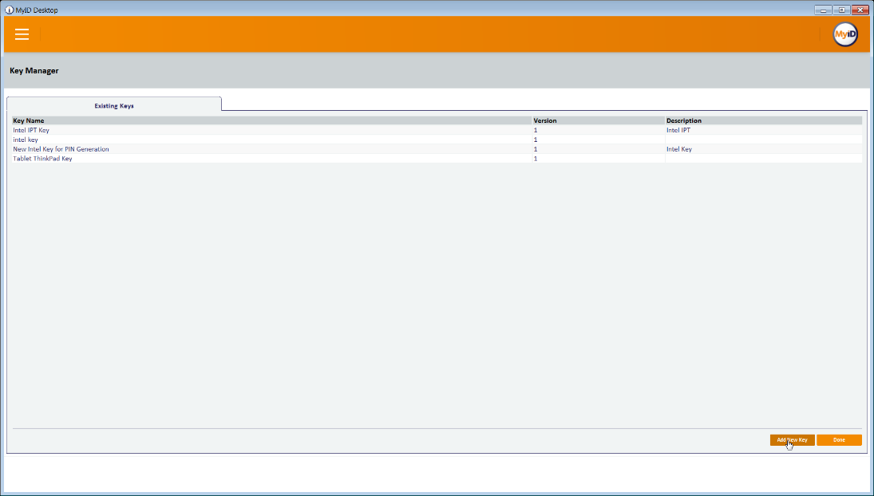Click the MyID logo icon
This screenshot has width=874, height=496.
click(845, 34)
